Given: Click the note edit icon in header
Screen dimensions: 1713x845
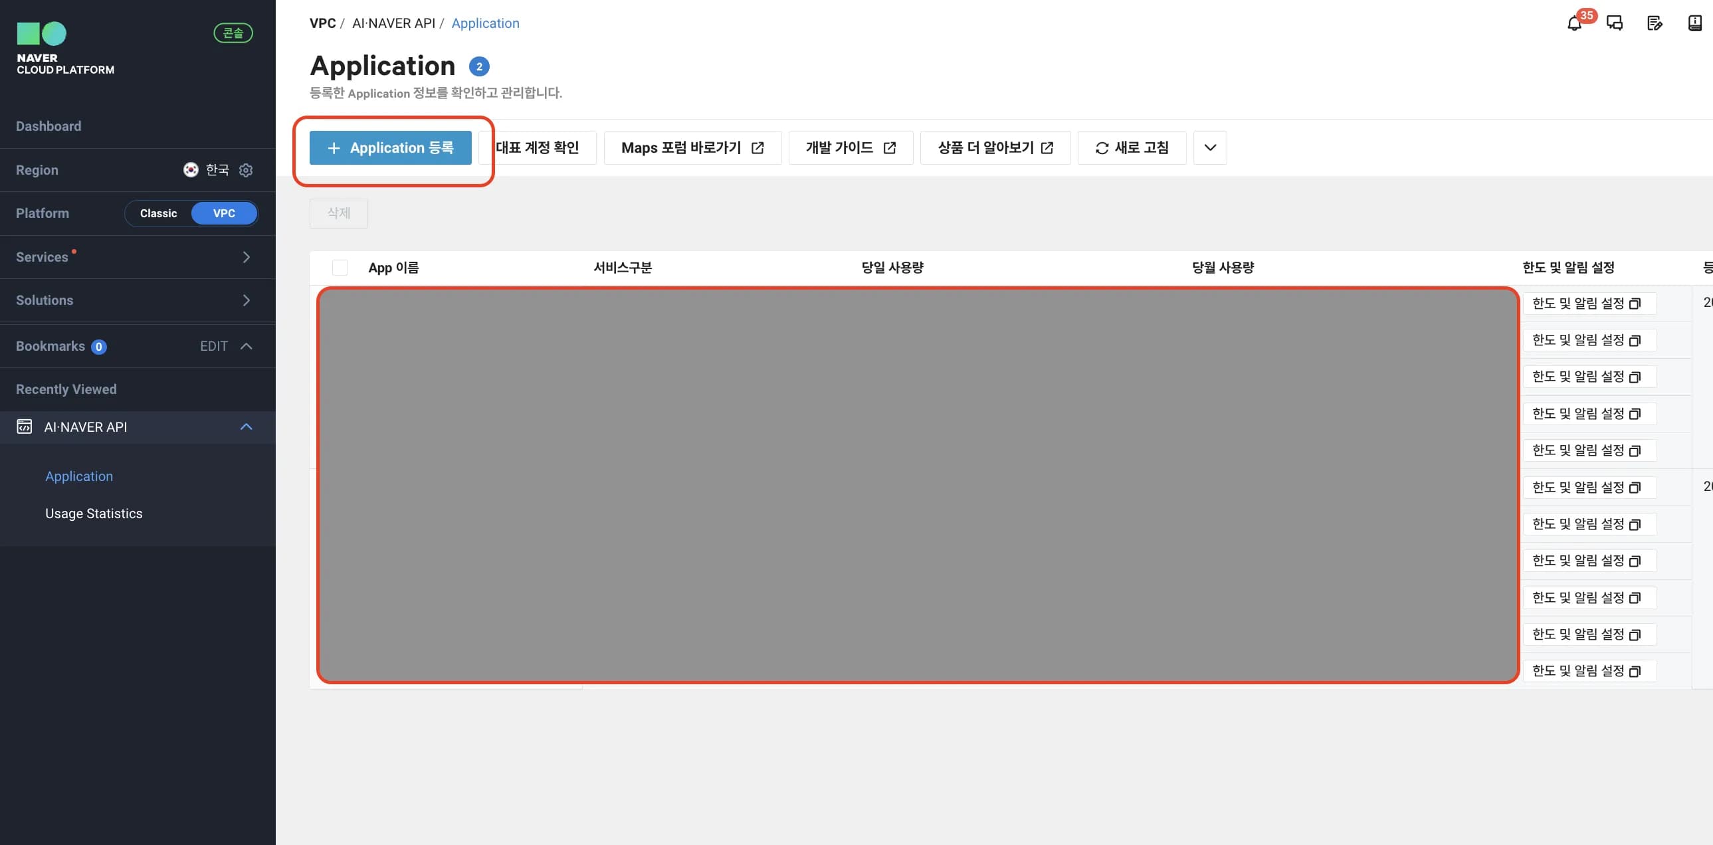Looking at the screenshot, I should (1655, 23).
